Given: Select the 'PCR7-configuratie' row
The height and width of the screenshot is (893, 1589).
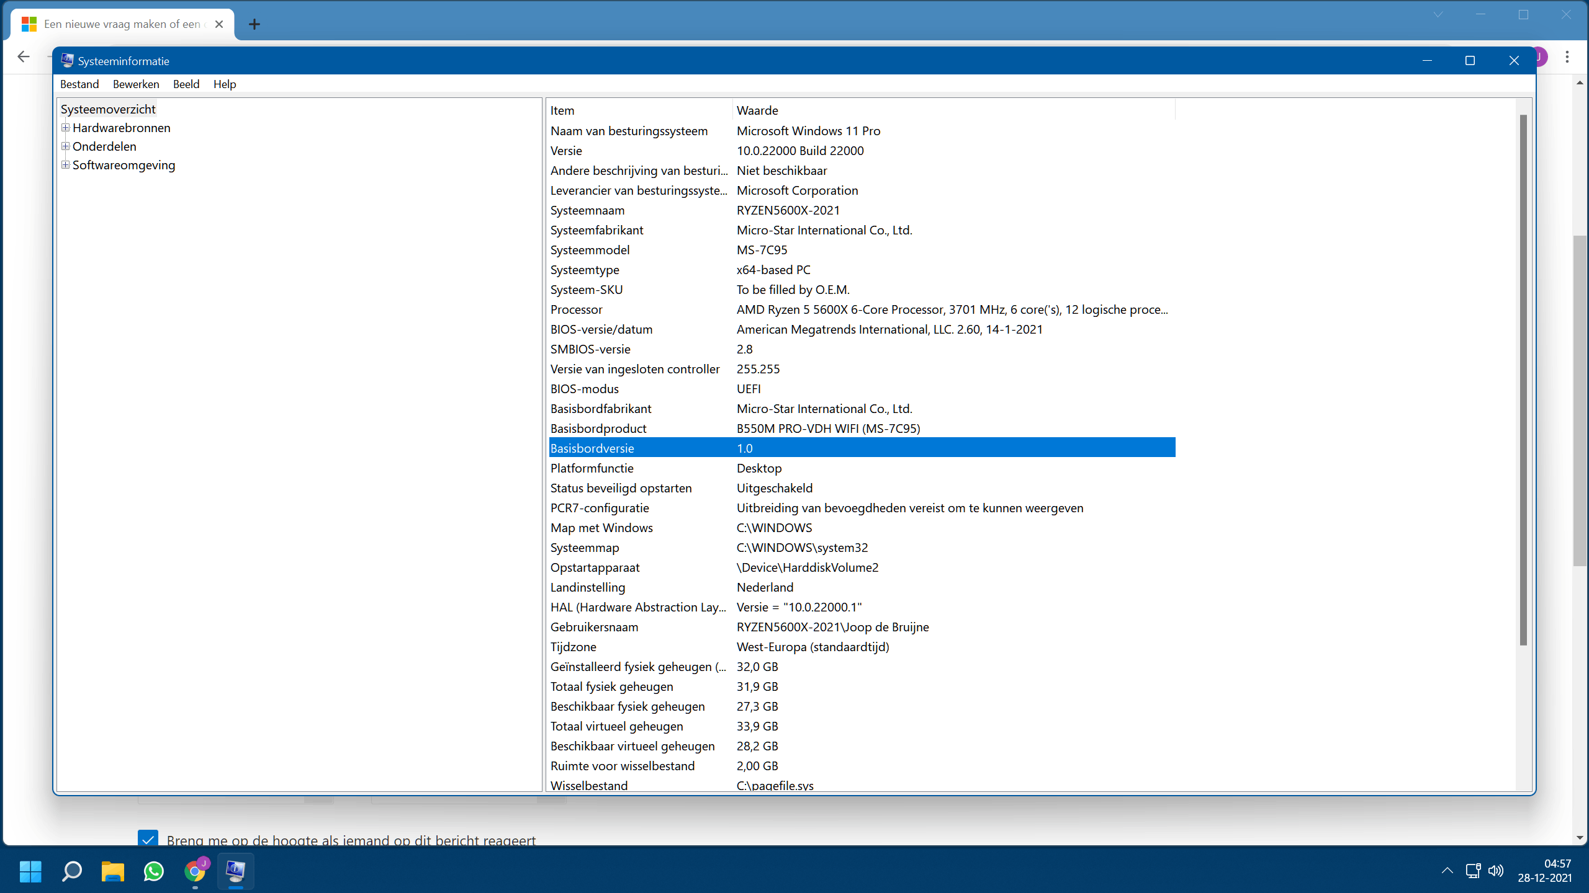Looking at the screenshot, I should click(x=862, y=508).
